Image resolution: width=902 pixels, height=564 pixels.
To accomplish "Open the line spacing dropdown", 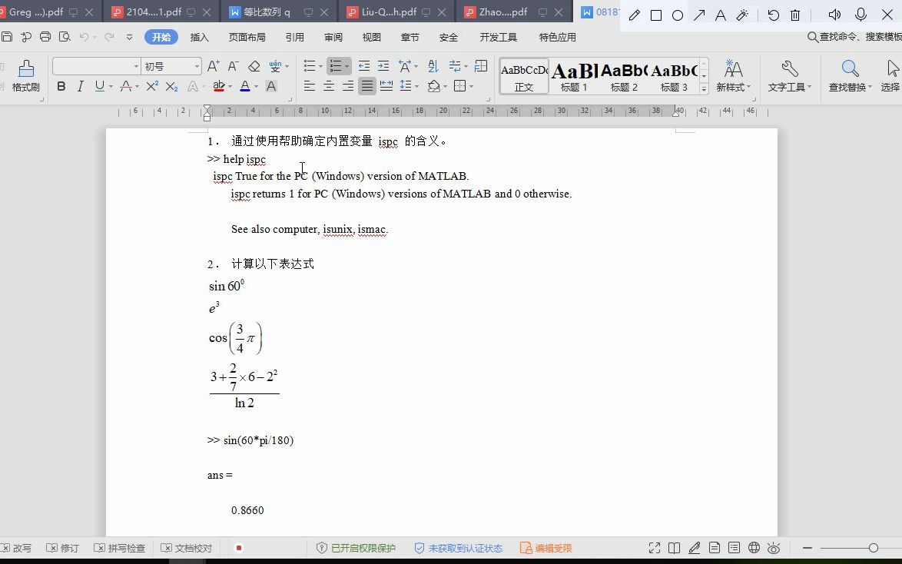I will [415, 86].
